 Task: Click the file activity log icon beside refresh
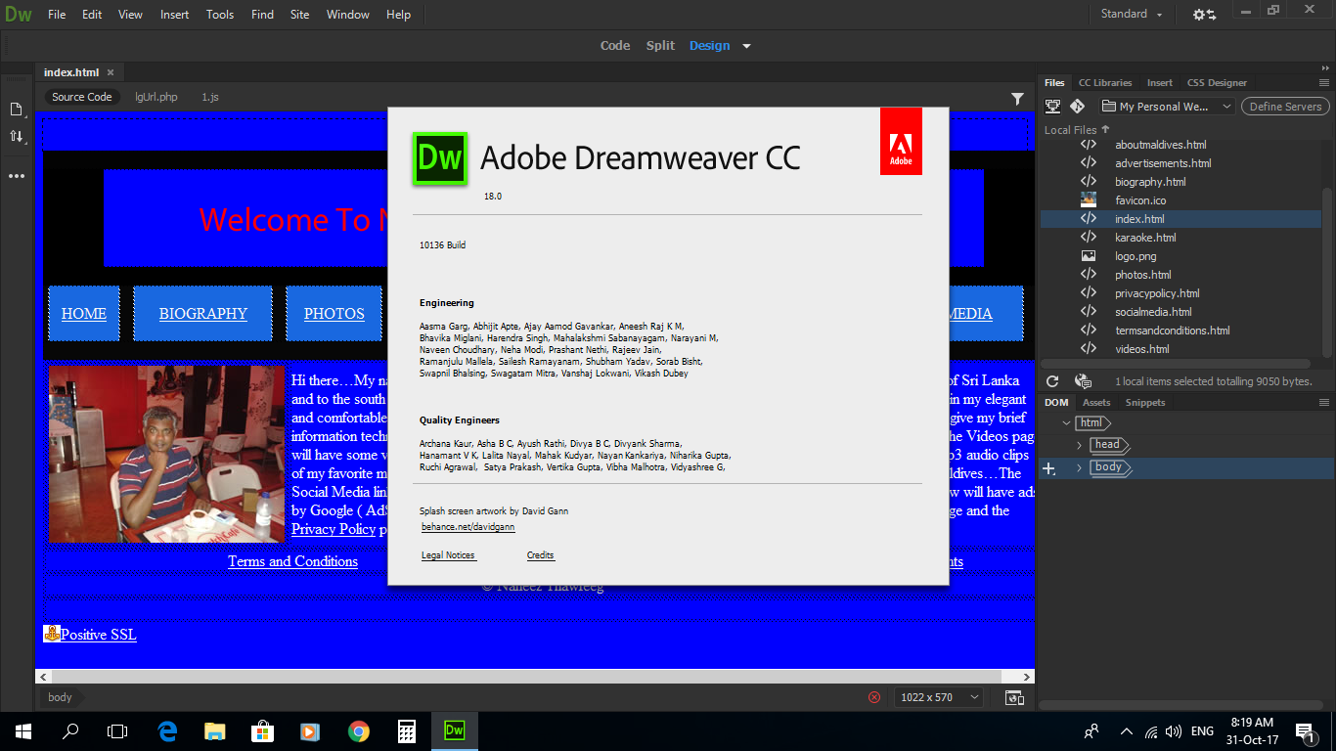[1083, 381]
